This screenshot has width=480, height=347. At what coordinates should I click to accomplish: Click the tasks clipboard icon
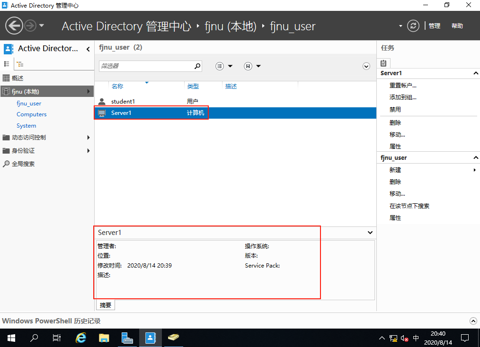[383, 63]
